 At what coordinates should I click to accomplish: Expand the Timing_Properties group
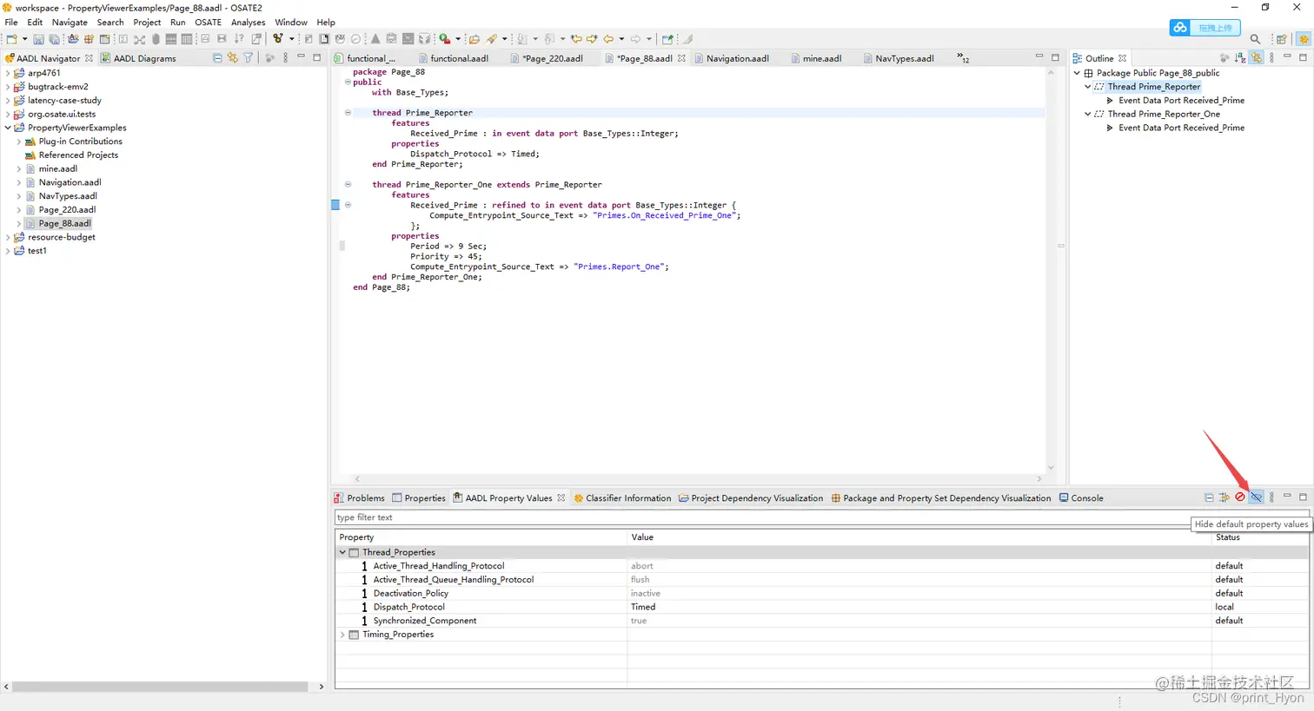(x=342, y=635)
